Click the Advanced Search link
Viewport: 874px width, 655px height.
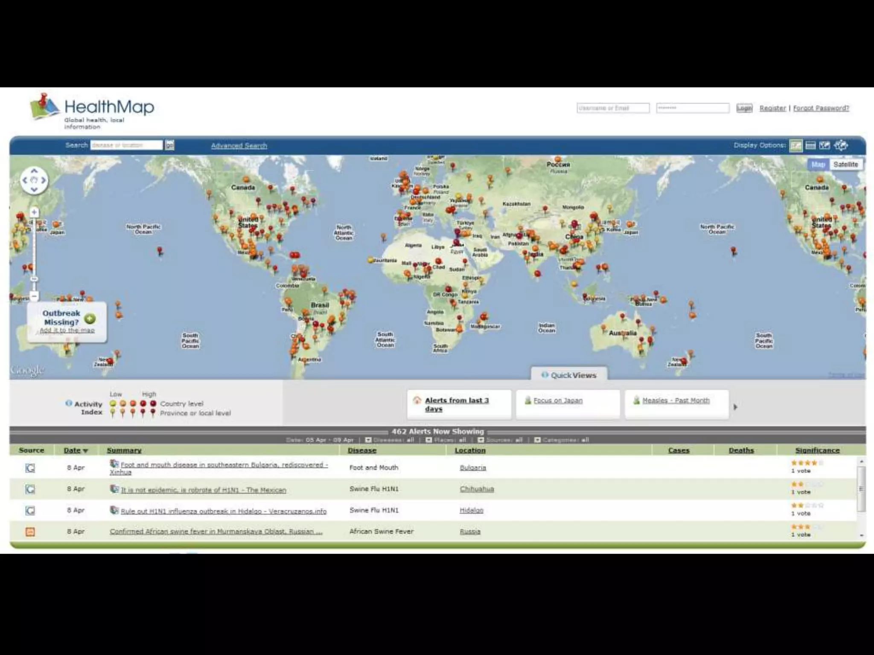coord(239,146)
